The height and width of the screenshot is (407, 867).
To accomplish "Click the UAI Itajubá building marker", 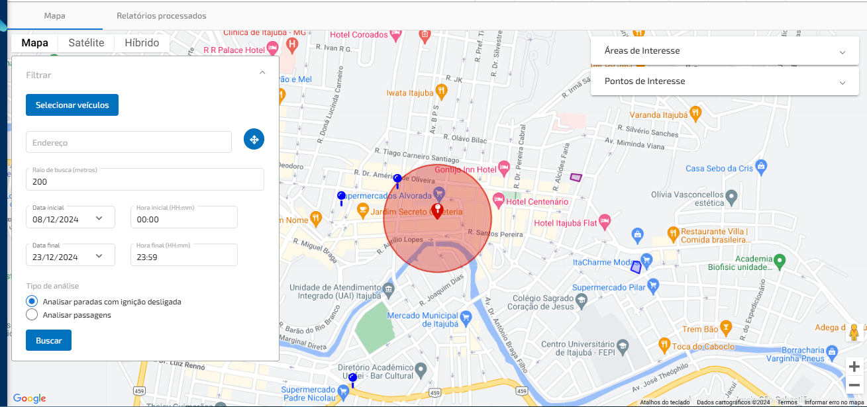I will coord(389,289).
